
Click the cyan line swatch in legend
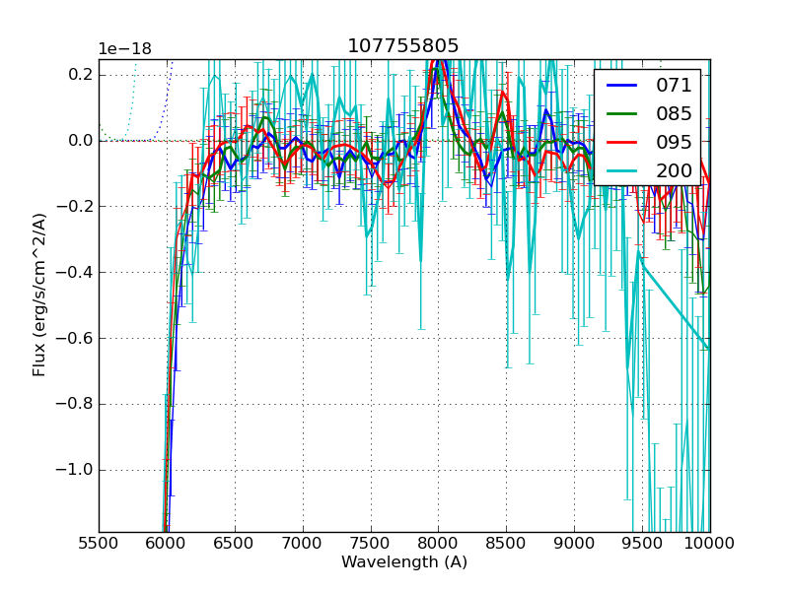621,171
